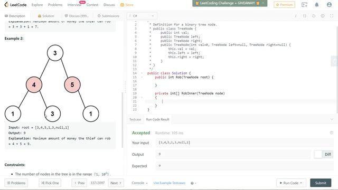
Task: Click the code editor vertical scrollbar
Action: [337, 69]
